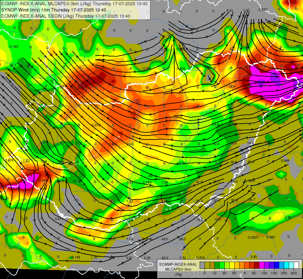Image resolution: width=303 pixels, height=279 pixels.
Task: Click the map value 14.4
Action: click(250, 143)
